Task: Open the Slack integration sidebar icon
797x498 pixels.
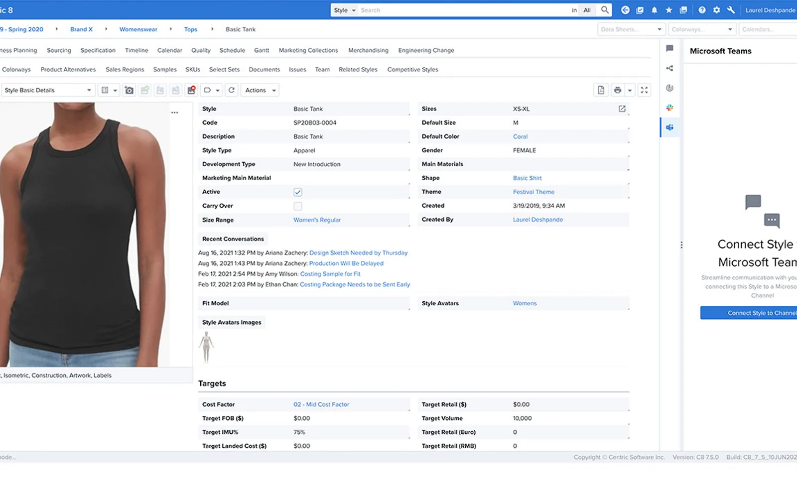Action: point(669,108)
